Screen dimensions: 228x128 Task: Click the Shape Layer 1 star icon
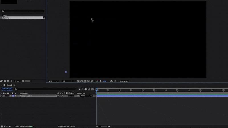coord(20,96)
